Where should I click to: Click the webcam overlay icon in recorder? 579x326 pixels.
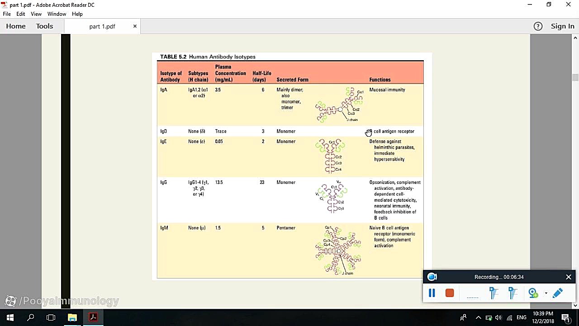(x=533, y=293)
